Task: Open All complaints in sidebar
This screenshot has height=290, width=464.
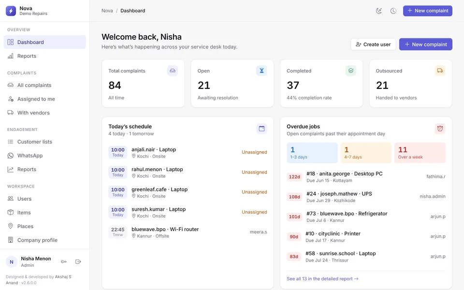Action: [44, 85]
